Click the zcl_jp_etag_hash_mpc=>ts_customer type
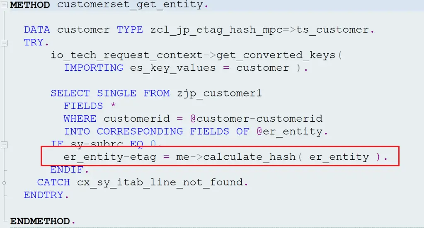Image resolution: width=424 pixels, height=228 pixels. [x=259, y=30]
